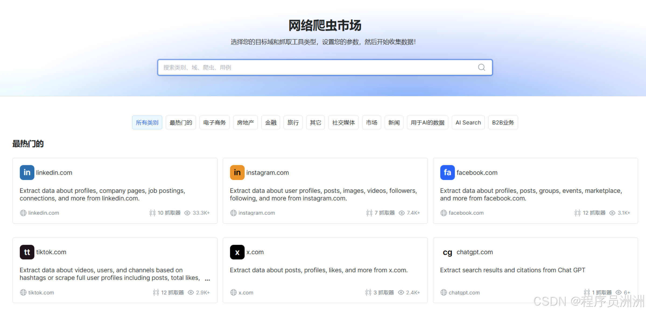The width and height of the screenshot is (646, 312).
Task: Select the 所有类别 category tab
Action: (147, 122)
